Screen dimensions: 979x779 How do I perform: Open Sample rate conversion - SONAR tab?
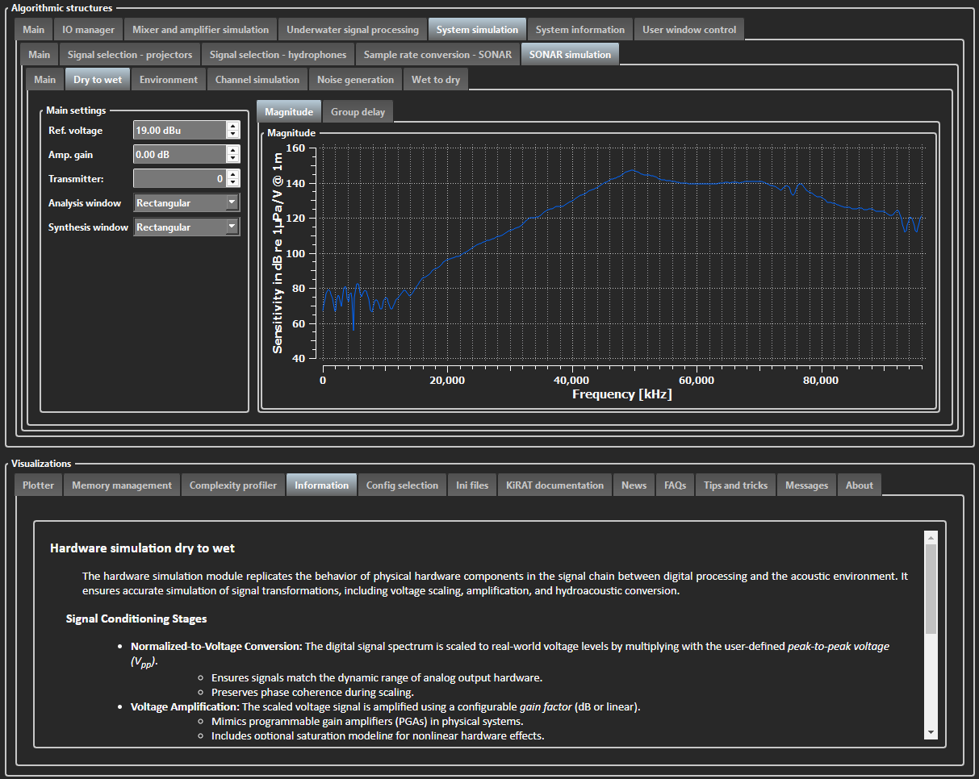point(437,55)
